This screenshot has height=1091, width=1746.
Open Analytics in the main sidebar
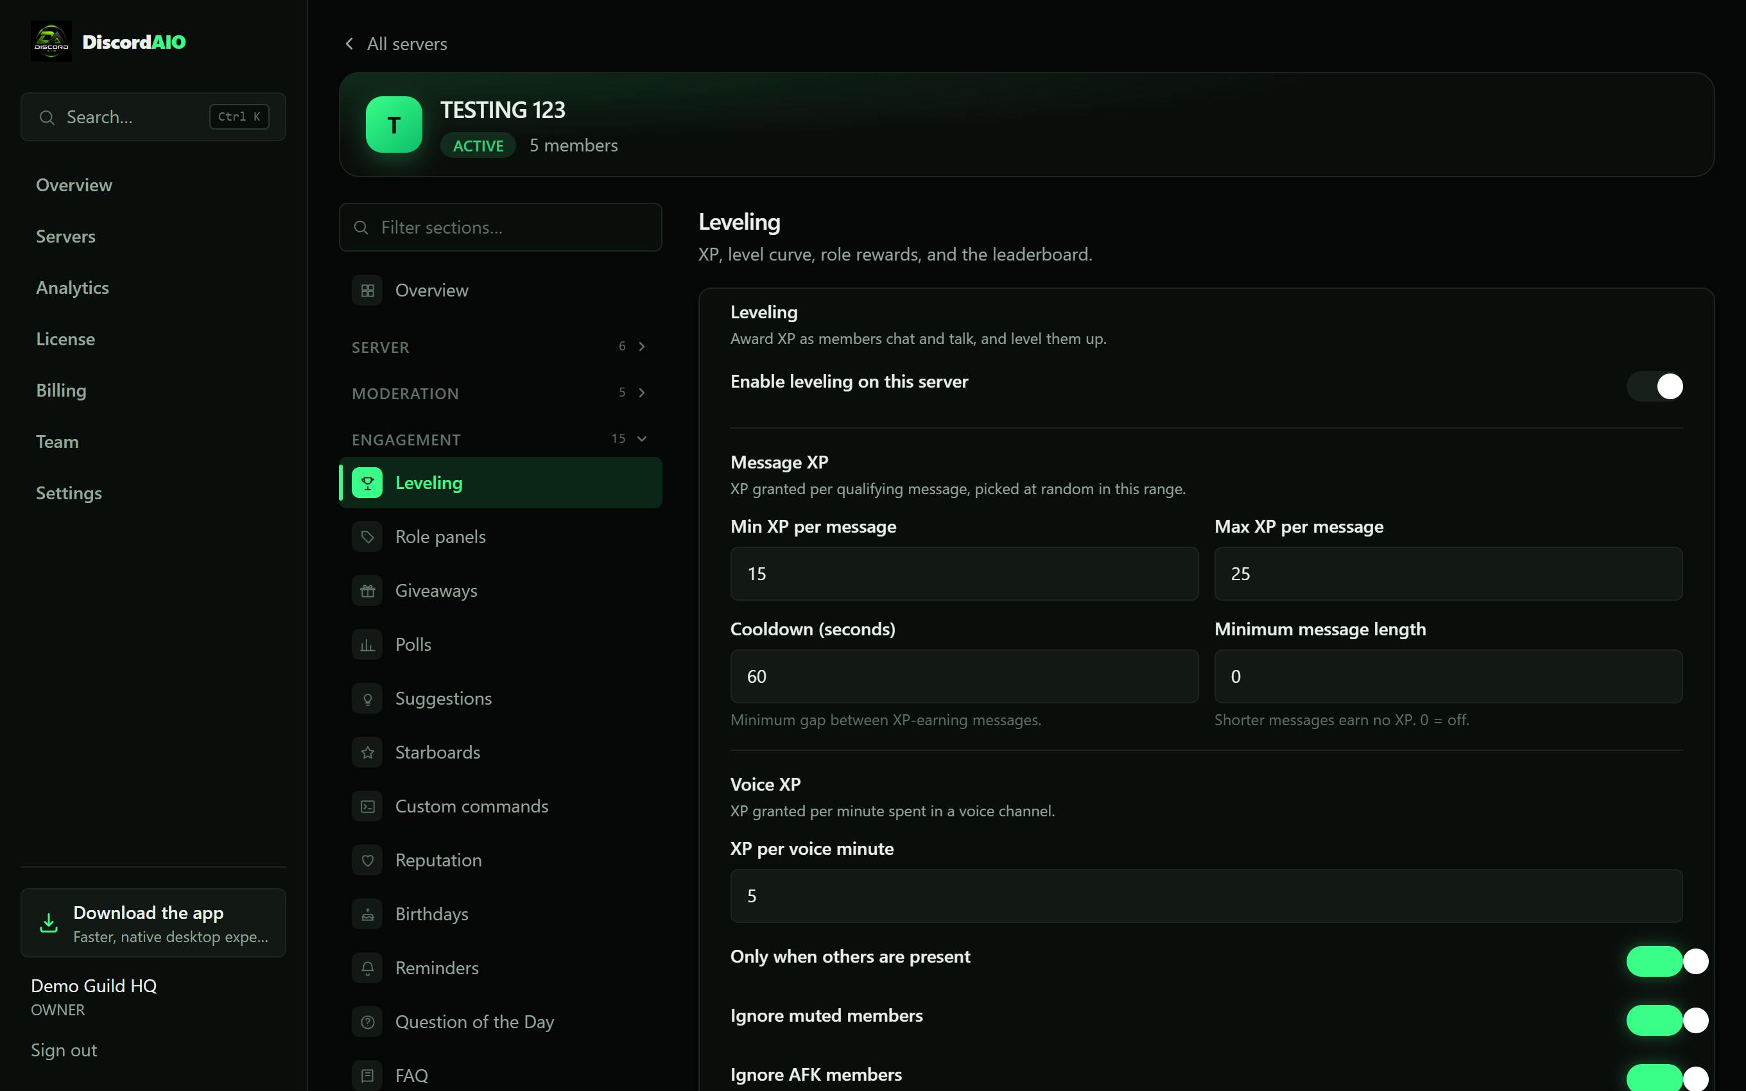pyautogui.click(x=72, y=287)
